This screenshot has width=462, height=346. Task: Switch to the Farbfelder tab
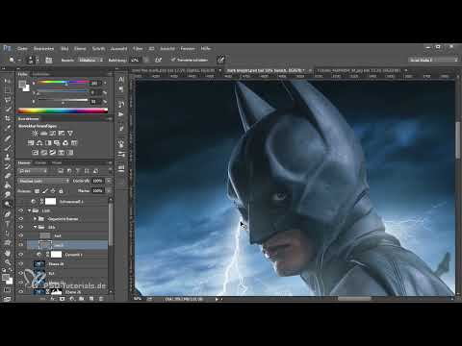pyautogui.click(x=40, y=74)
